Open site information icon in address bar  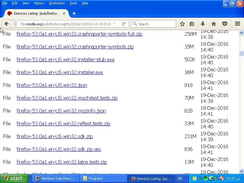click(x=15, y=24)
